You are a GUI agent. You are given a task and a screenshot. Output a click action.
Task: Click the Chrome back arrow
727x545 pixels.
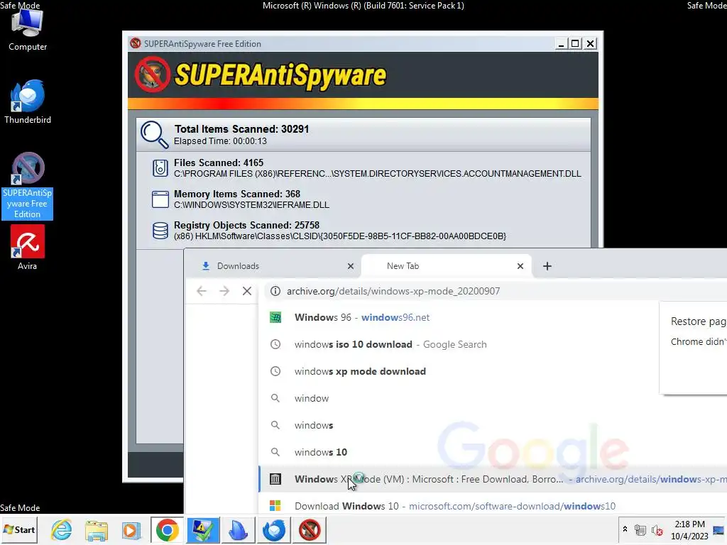pos(201,291)
